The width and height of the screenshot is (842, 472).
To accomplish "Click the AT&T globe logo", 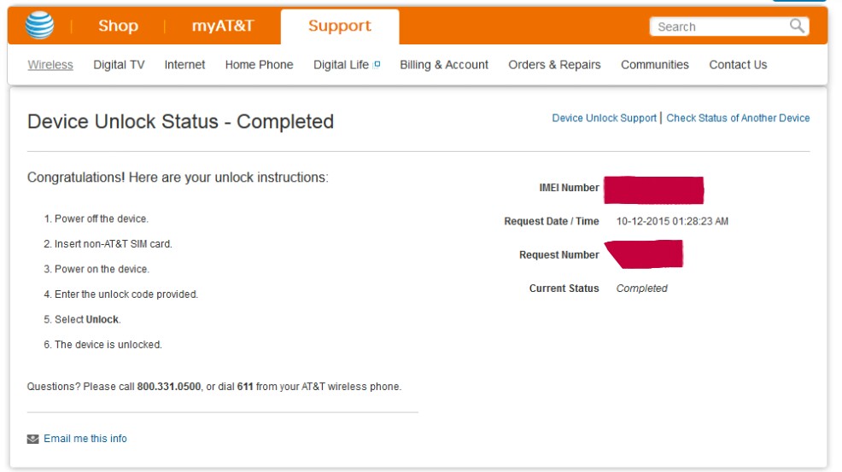I will coord(39,26).
